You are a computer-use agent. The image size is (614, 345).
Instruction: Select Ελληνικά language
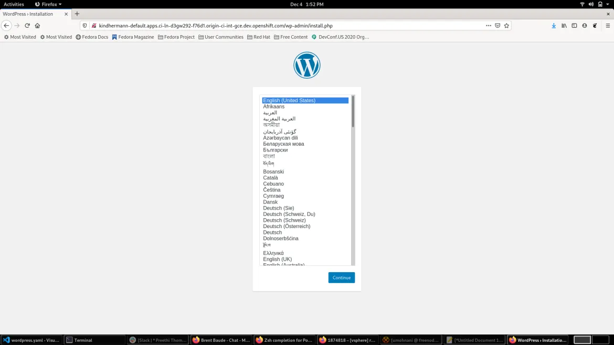pos(305,253)
